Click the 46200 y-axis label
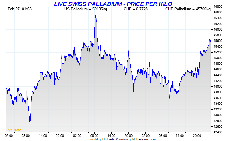This screenshot has height=141, width=226. 218,24
